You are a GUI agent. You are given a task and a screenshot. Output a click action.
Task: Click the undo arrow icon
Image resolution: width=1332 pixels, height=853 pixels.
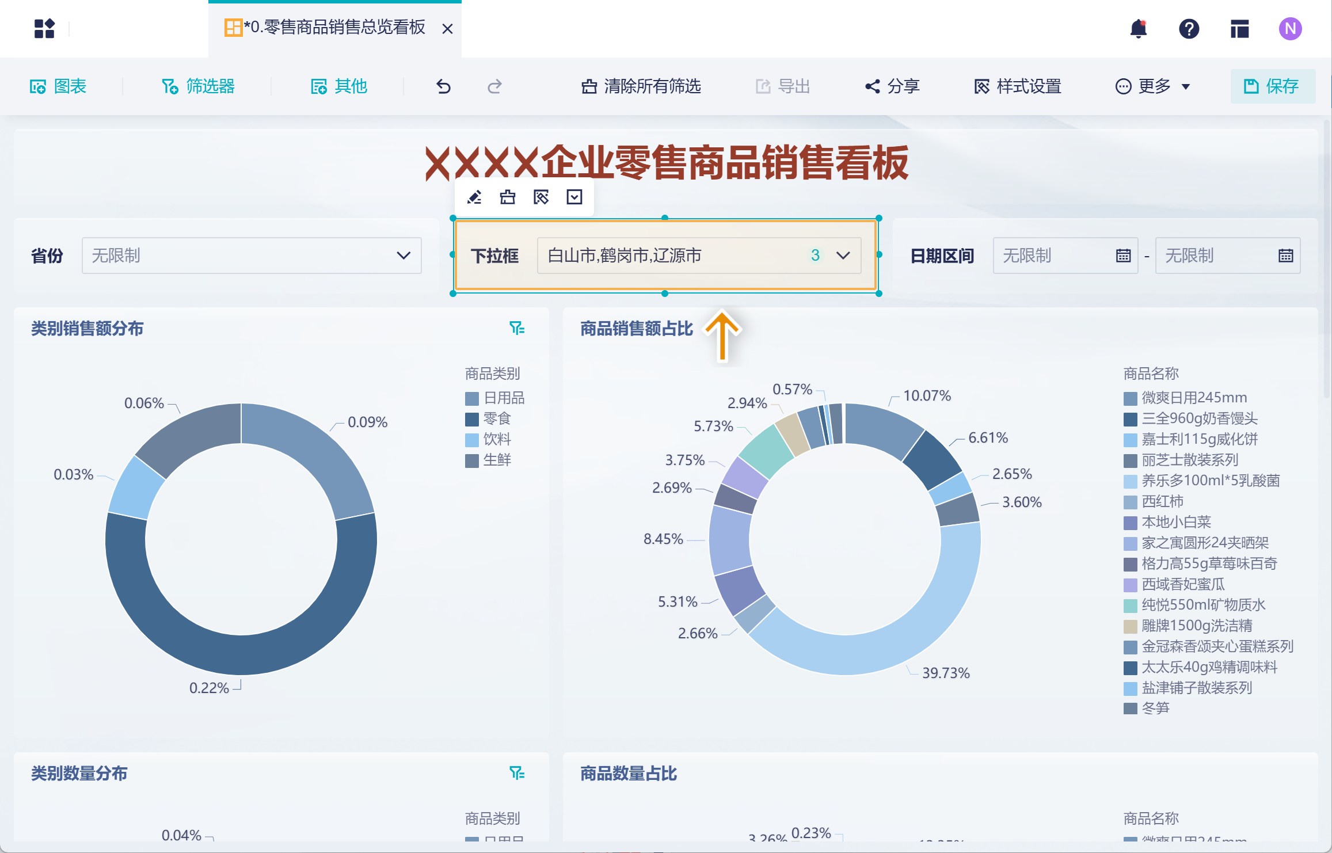tap(443, 86)
